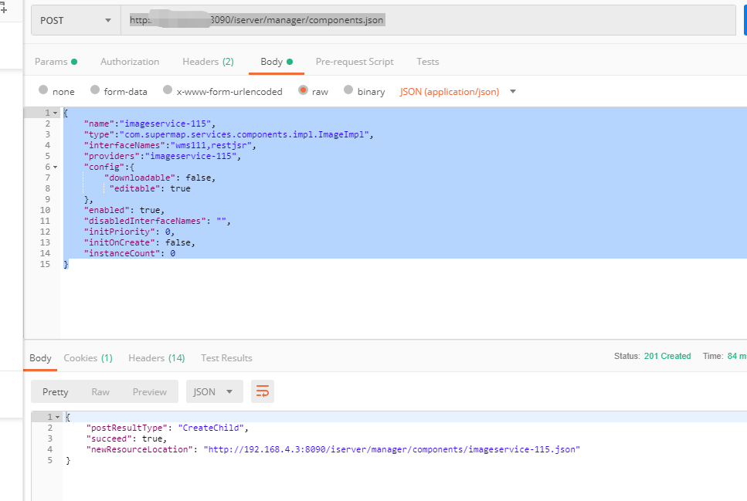Select the form-data radio button

point(95,90)
